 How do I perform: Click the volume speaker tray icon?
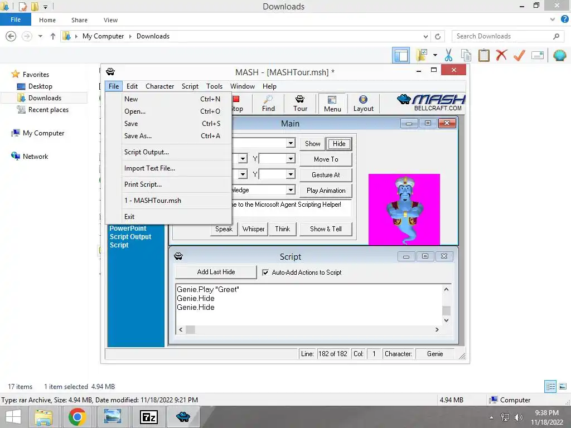518,417
